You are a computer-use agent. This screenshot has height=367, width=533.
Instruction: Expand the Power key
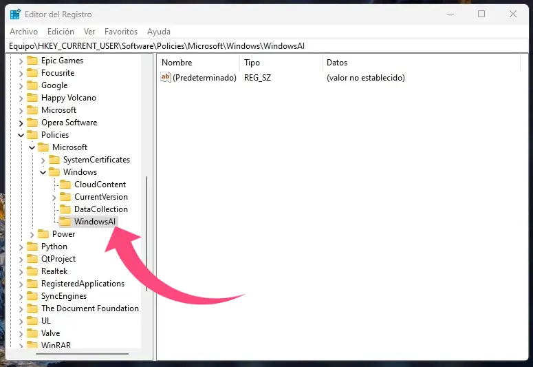point(32,235)
